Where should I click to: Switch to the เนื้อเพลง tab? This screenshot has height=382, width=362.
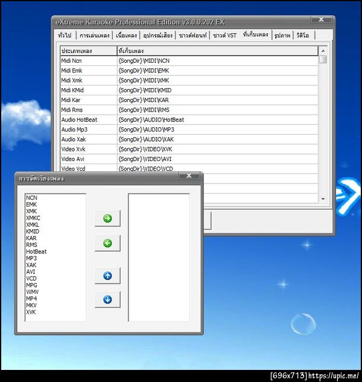coord(126,36)
